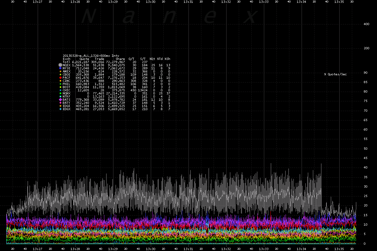Click "13:31" on the top time axis
Screen dimensions: 377x251
(x=188, y=2)
